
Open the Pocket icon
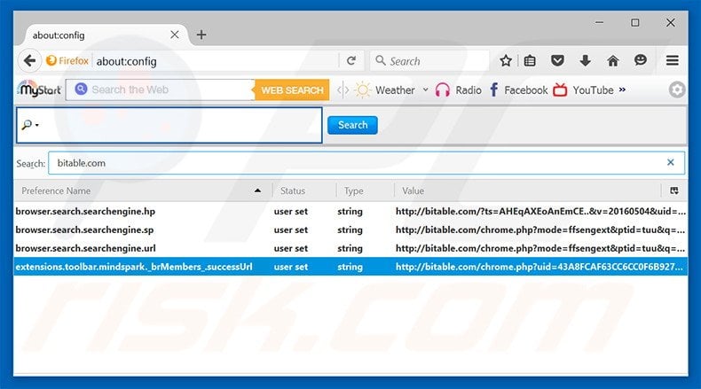(557, 61)
